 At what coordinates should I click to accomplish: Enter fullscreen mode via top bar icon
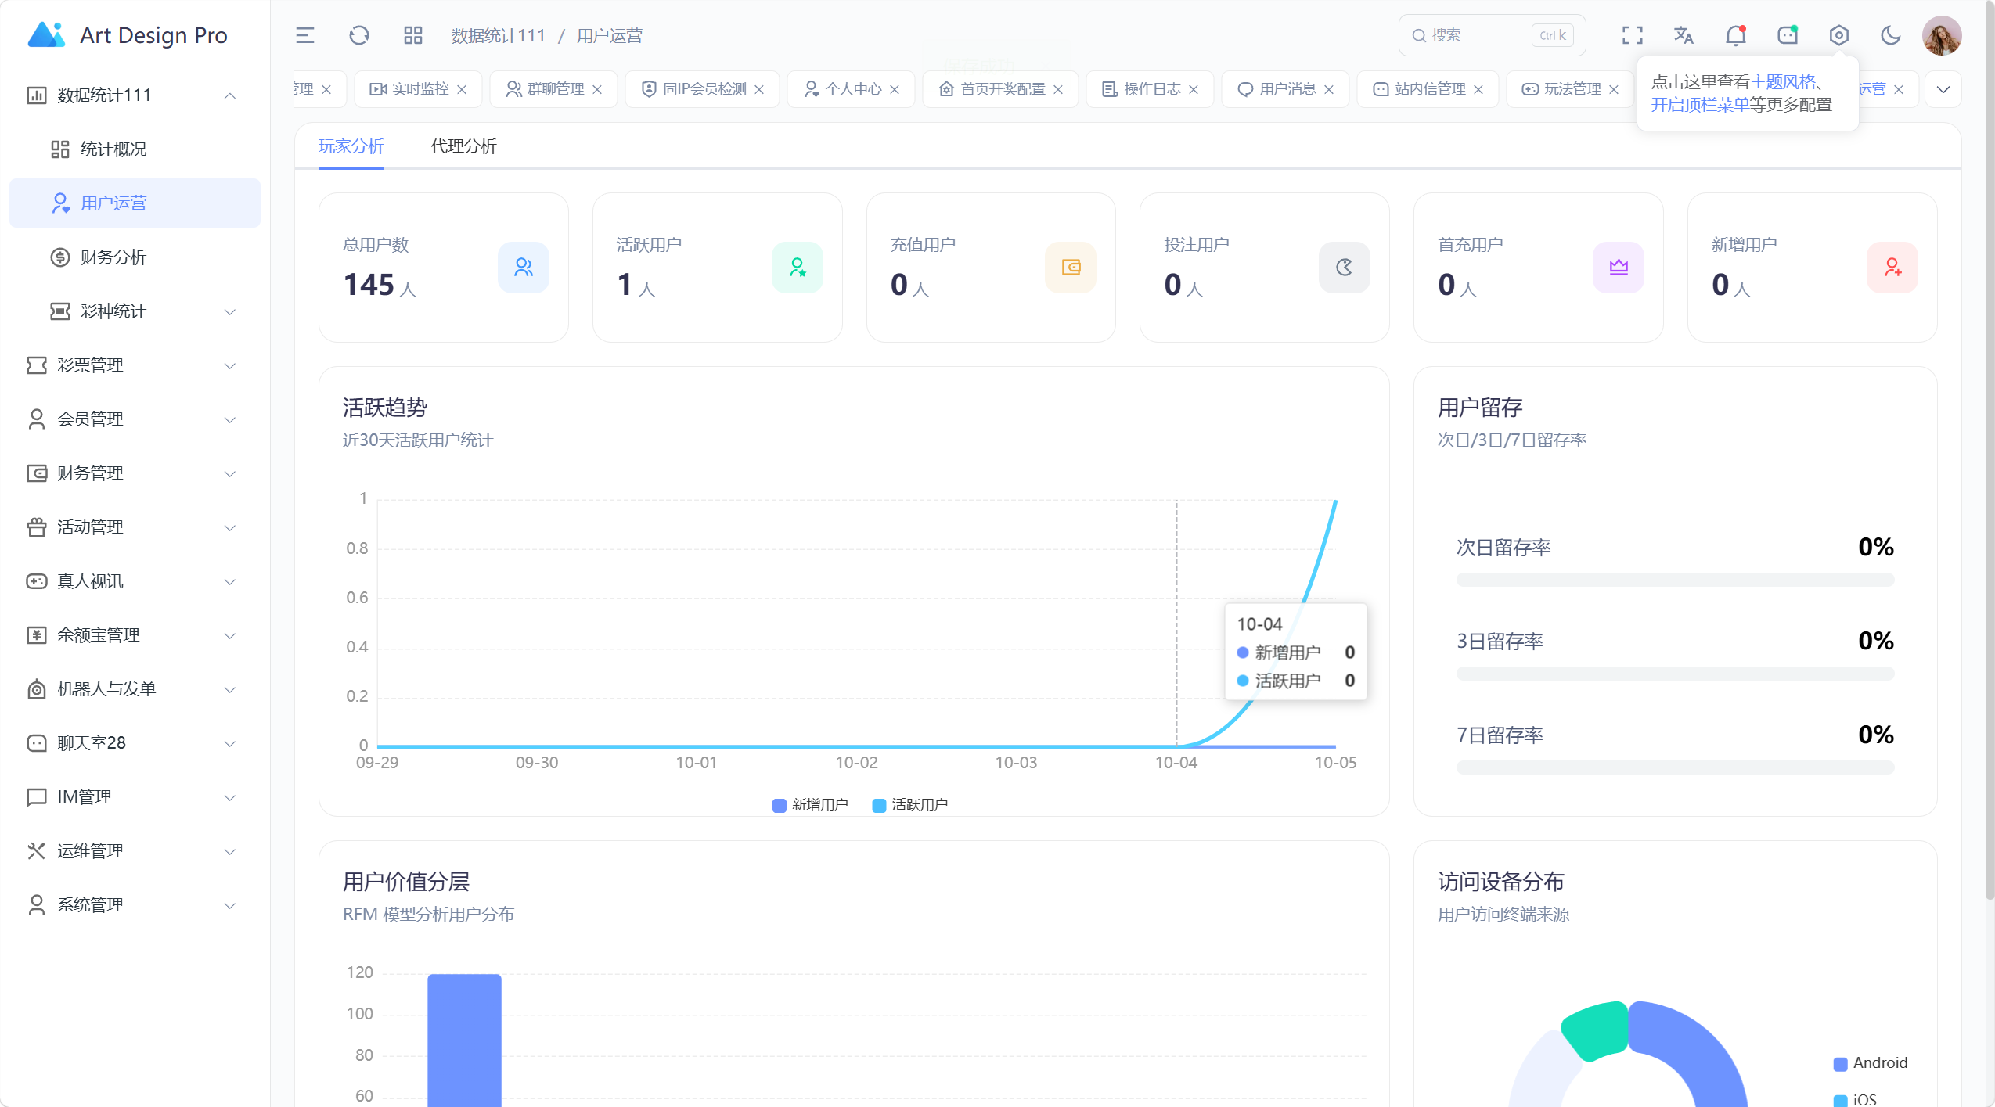tap(1632, 35)
